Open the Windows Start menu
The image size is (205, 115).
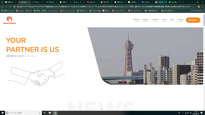[x=3, y=113]
